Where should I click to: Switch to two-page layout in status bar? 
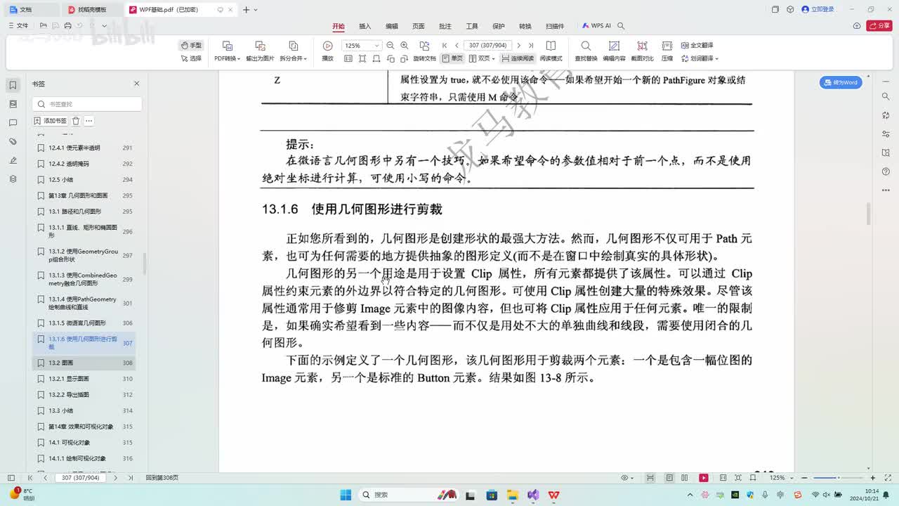[684, 478]
